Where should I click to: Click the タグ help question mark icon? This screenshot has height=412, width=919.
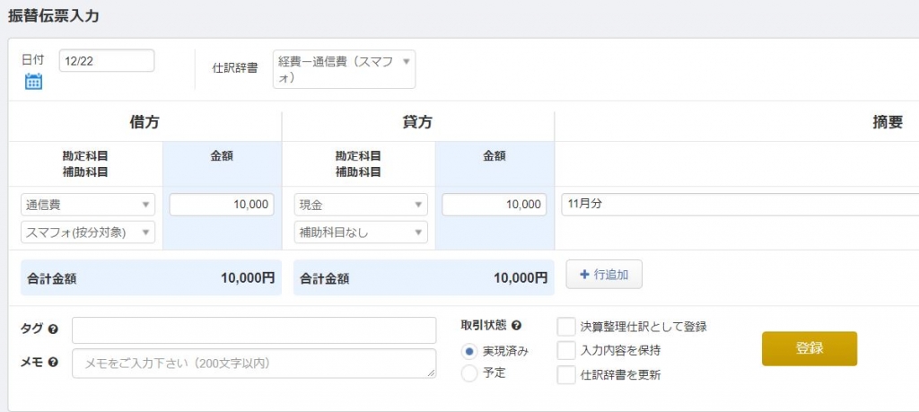click(x=53, y=329)
